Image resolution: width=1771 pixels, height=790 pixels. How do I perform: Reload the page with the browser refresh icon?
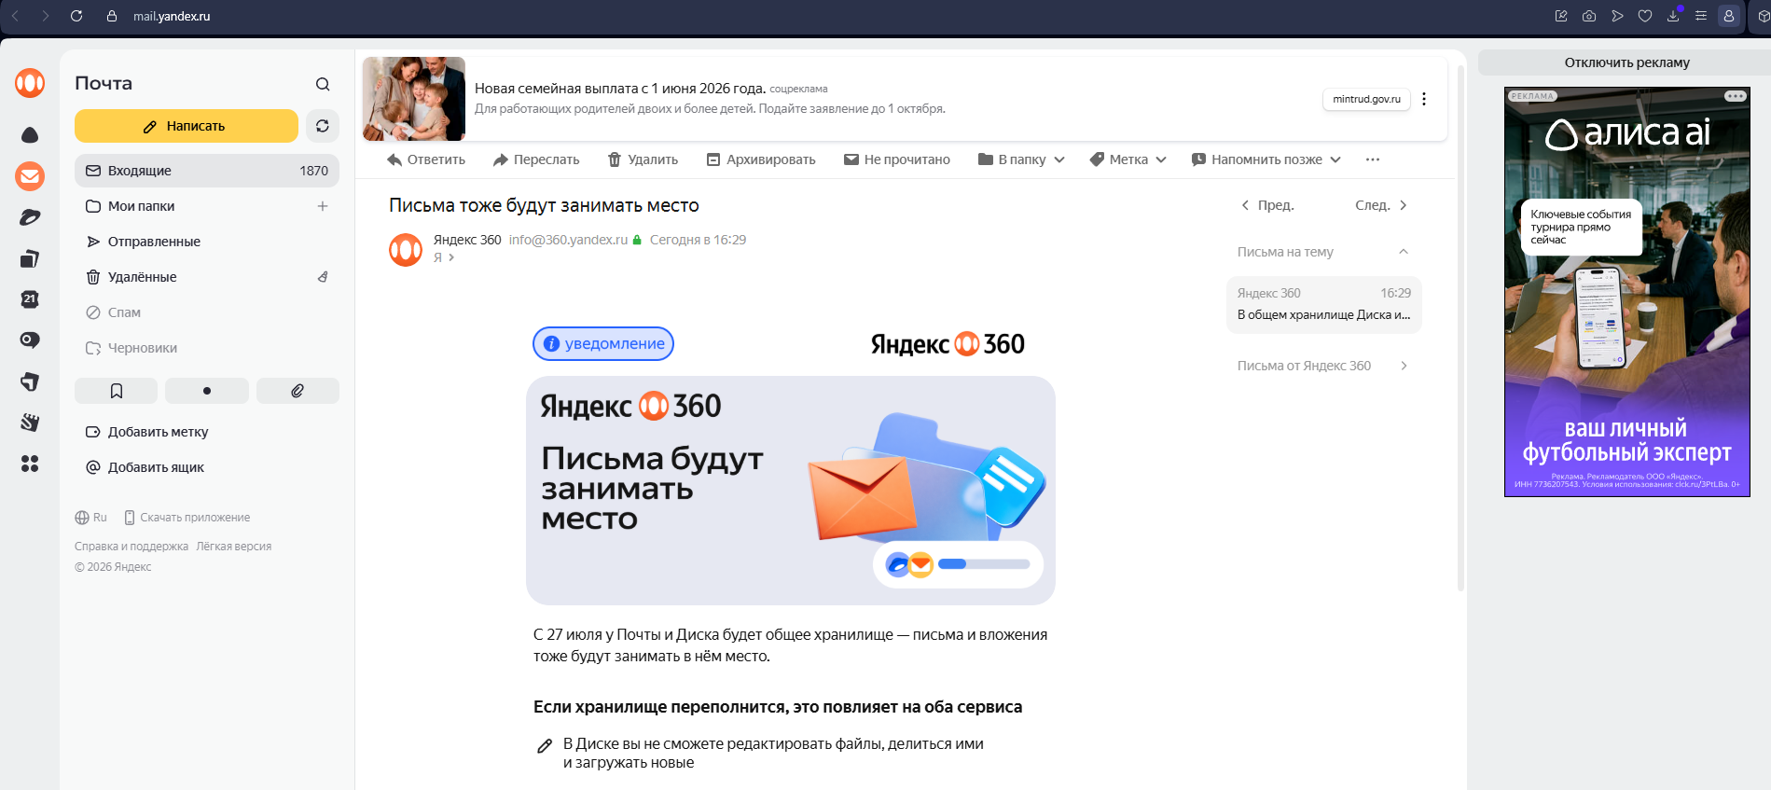click(76, 16)
